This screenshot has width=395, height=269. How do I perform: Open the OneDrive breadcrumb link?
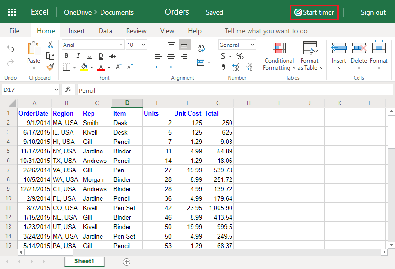(x=78, y=13)
